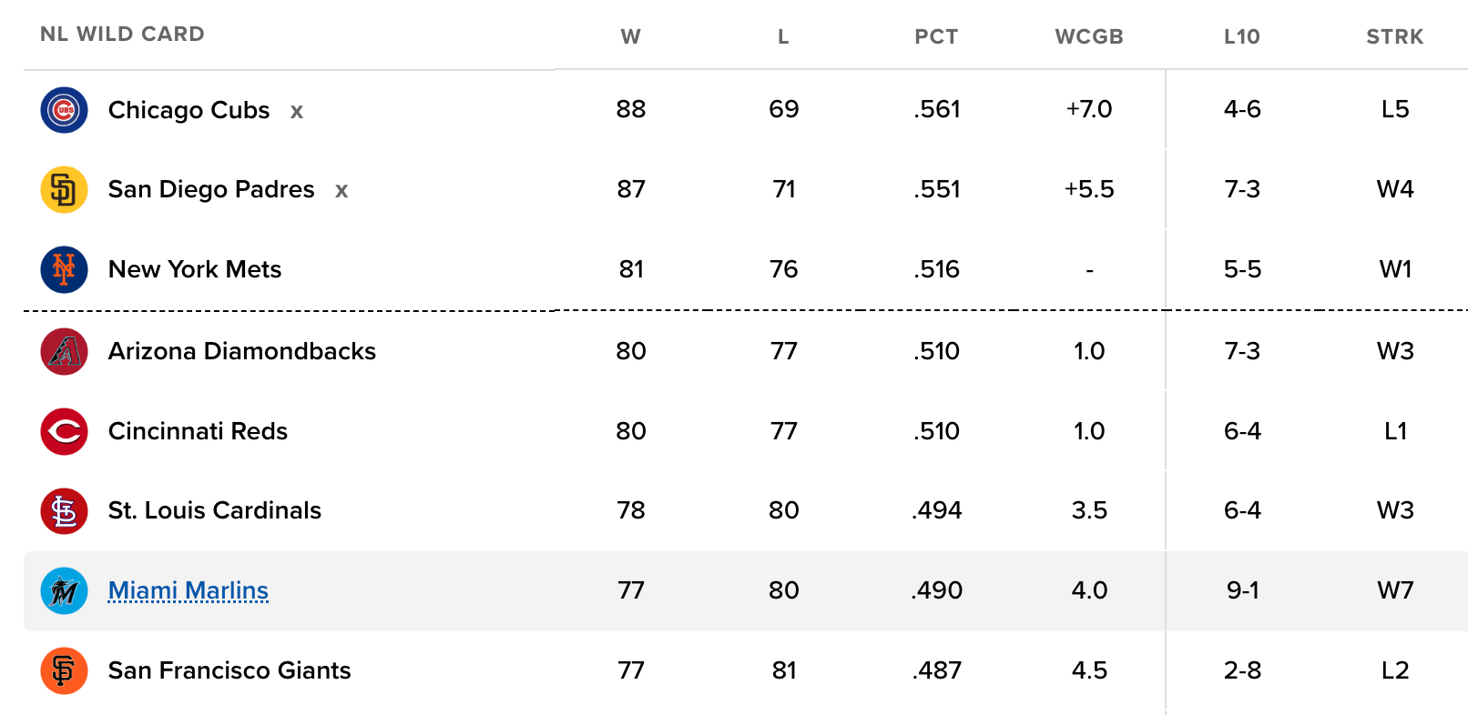Viewport: 1468px width, 715px height.
Task: Select the San Francisco Giants team name
Action: tap(229, 670)
